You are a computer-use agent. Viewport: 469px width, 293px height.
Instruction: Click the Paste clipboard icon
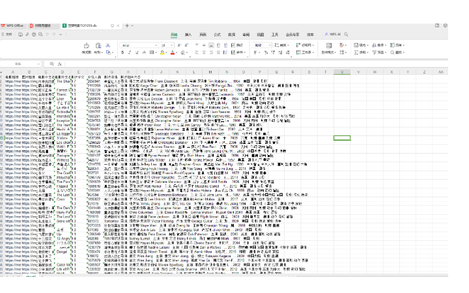(98, 46)
